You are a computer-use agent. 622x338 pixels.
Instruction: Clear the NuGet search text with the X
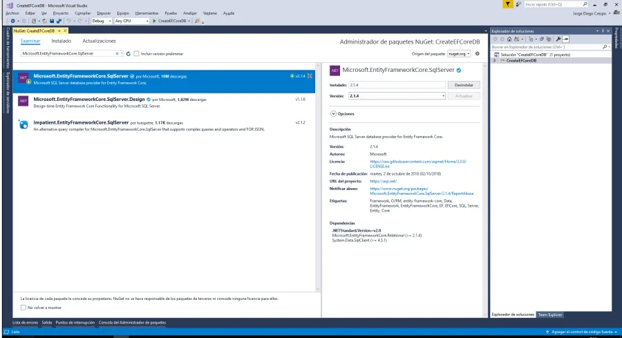117,53
